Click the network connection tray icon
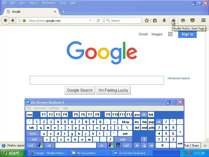Image resolution: width=209 pixels, height=157 pixels. click(x=185, y=153)
